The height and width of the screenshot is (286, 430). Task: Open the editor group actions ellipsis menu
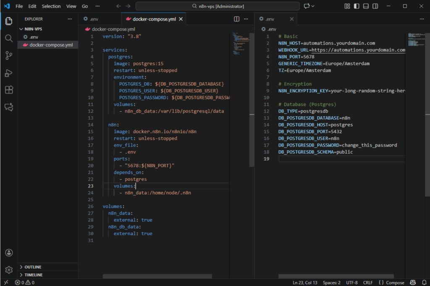[246, 18]
